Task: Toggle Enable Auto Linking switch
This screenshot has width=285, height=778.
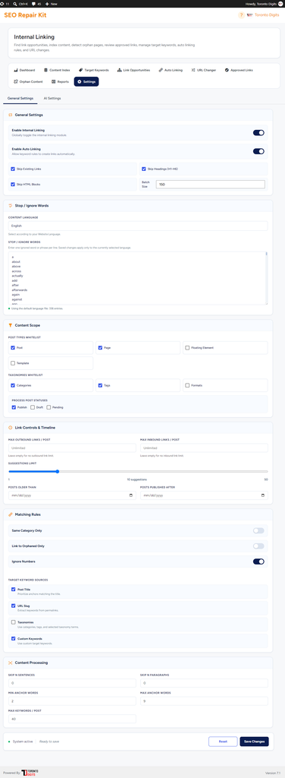Action: coord(258,151)
